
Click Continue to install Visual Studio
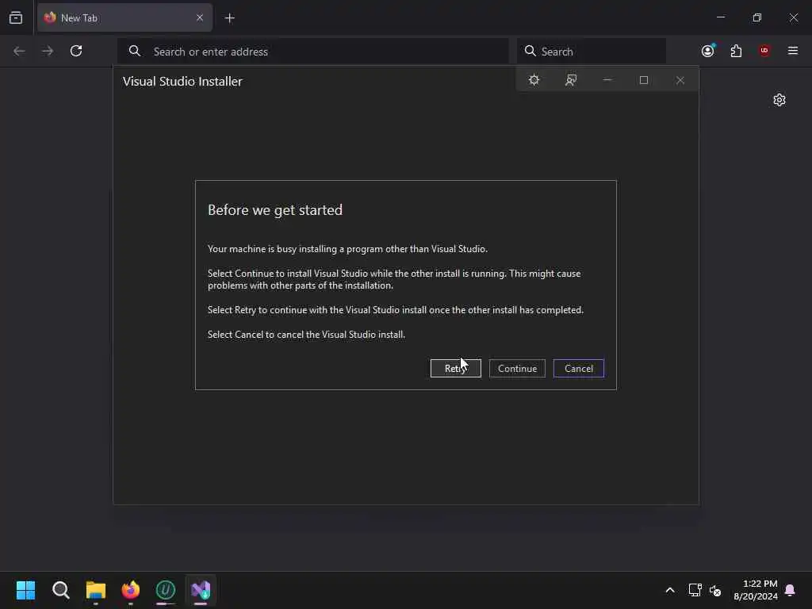tap(517, 368)
